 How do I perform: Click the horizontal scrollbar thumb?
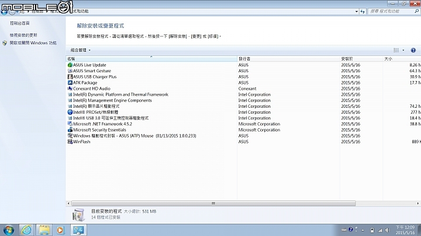click(213, 203)
